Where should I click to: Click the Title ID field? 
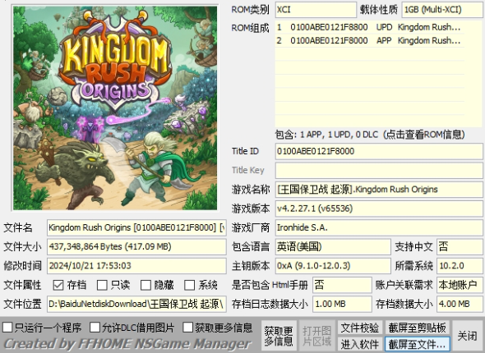(379, 151)
